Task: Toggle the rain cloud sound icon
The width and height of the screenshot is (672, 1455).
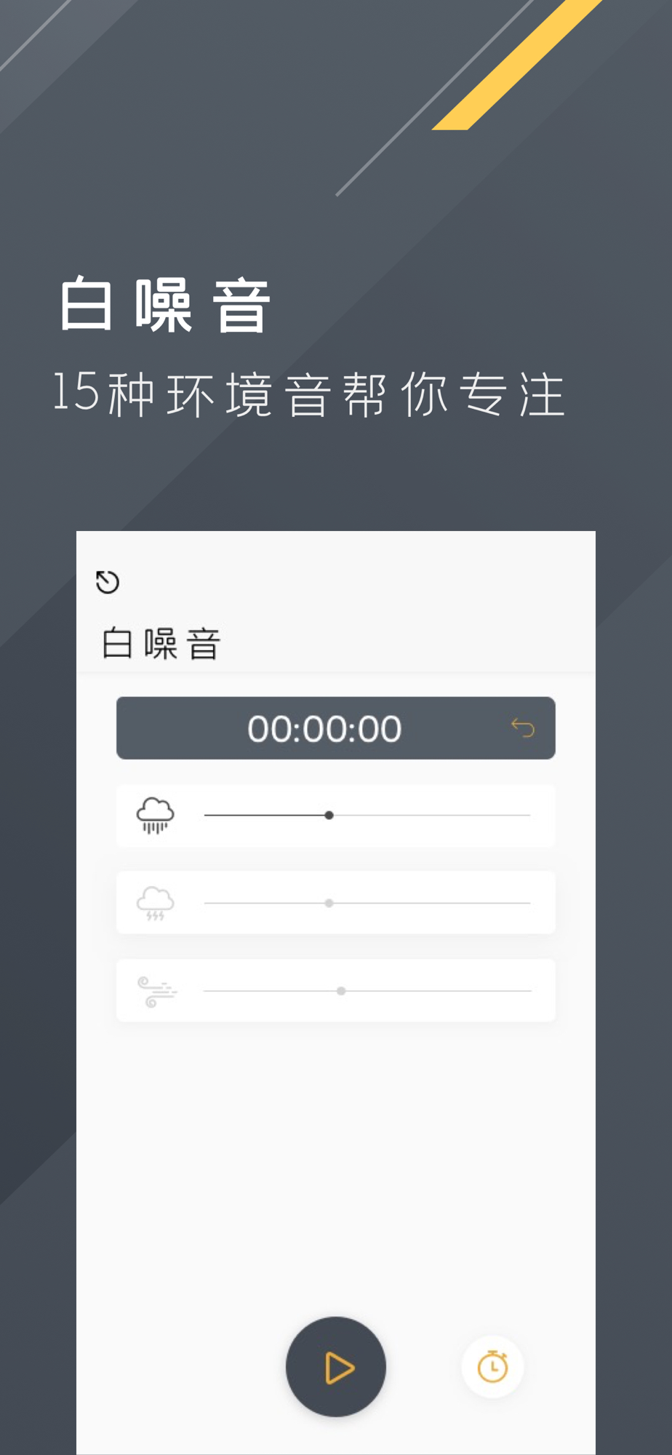Action: coord(155,816)
